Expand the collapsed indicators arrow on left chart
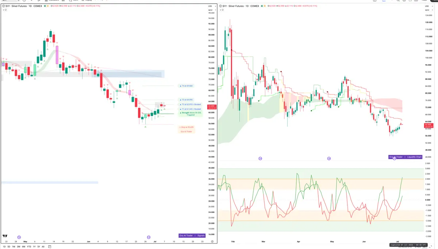This screenshot has width=438, height=249. 4,10
